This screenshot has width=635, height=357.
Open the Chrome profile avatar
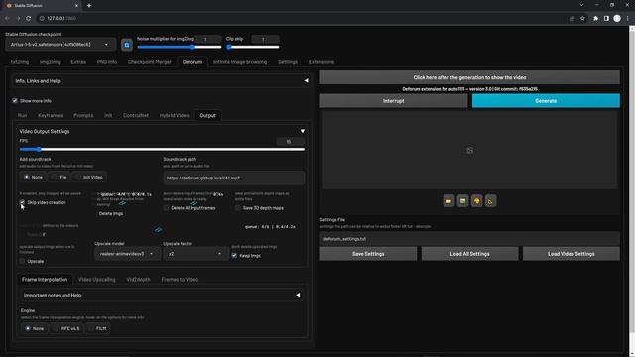[x=617, y=18]
